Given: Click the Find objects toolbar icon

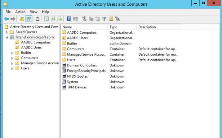Looking at the screenshot, I should coord(111,19).
